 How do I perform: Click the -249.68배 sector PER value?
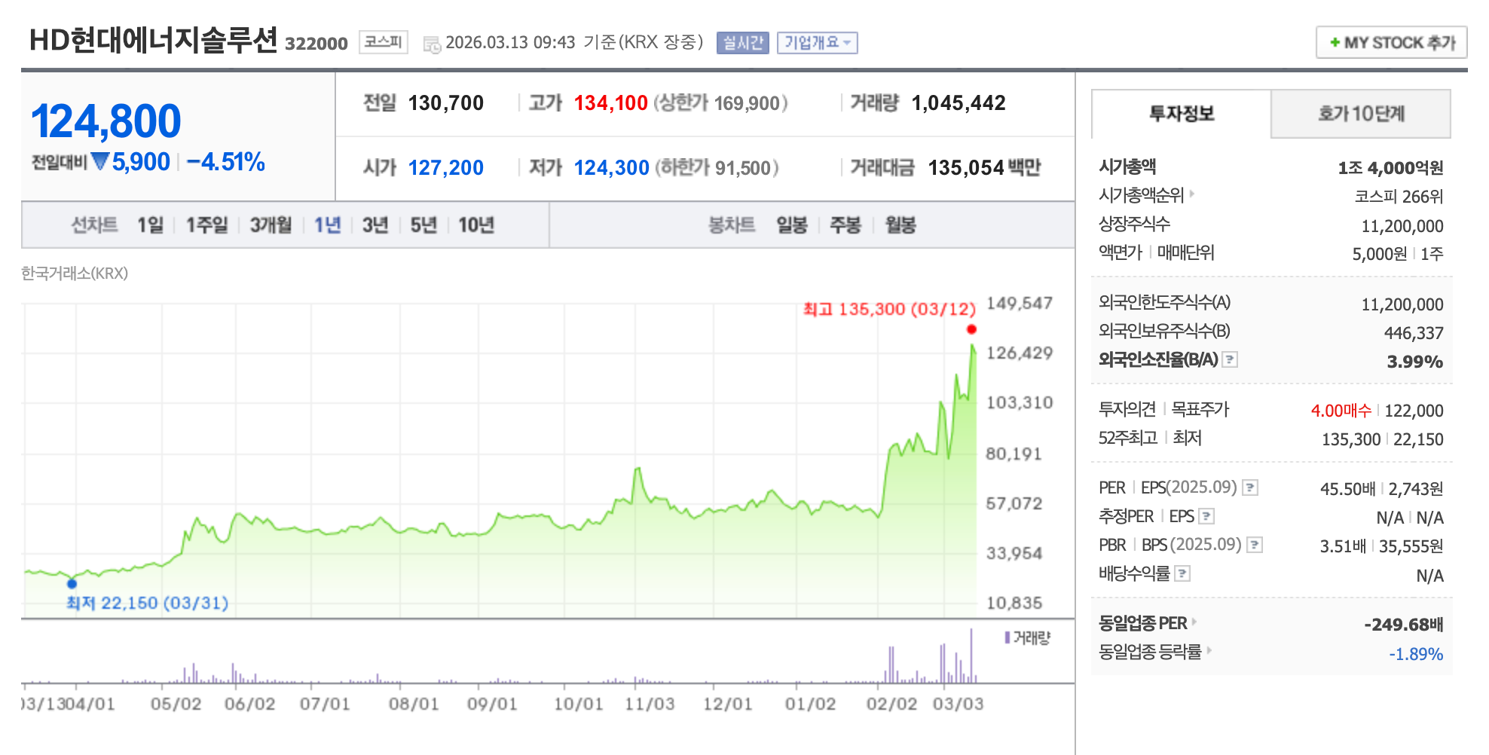(1403, 625)
